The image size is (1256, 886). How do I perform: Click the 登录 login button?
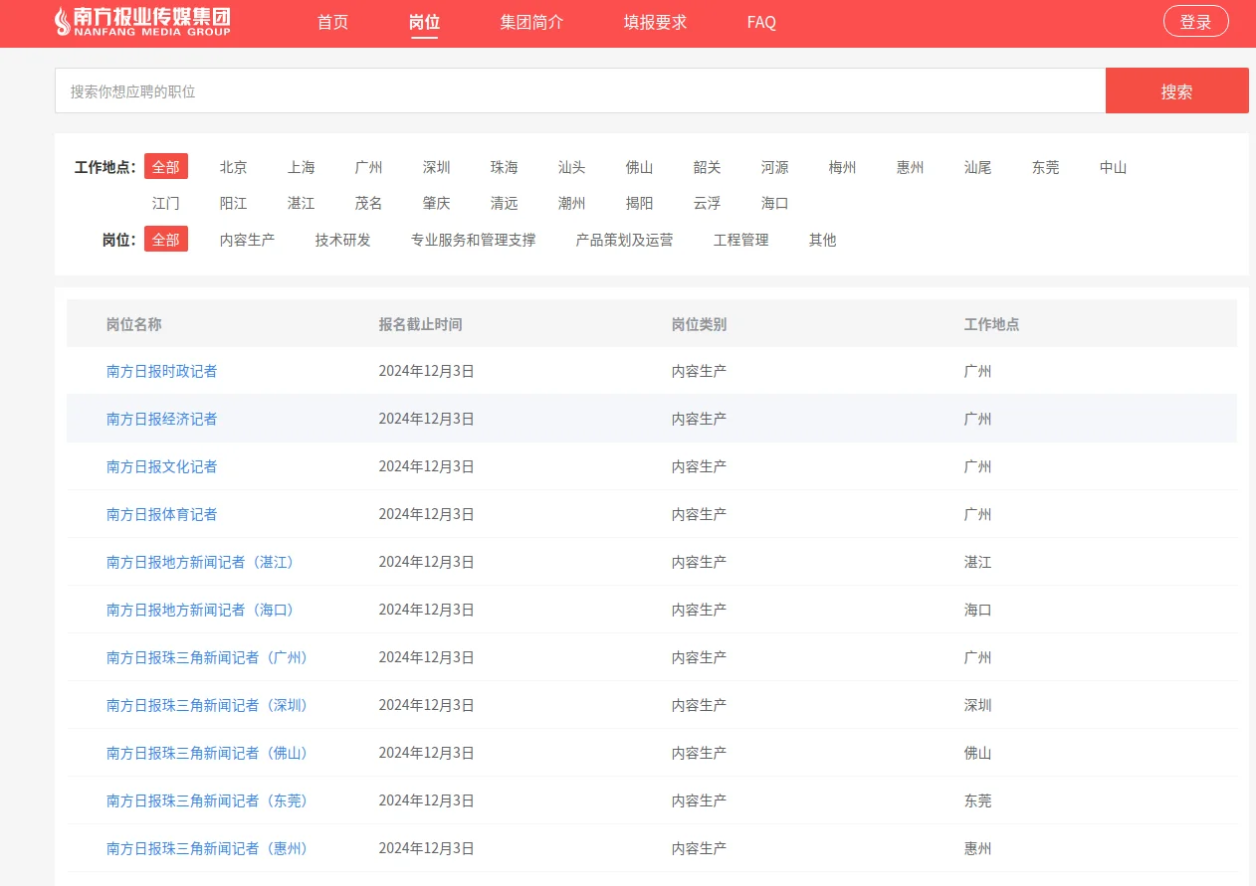coord(1196,21)
